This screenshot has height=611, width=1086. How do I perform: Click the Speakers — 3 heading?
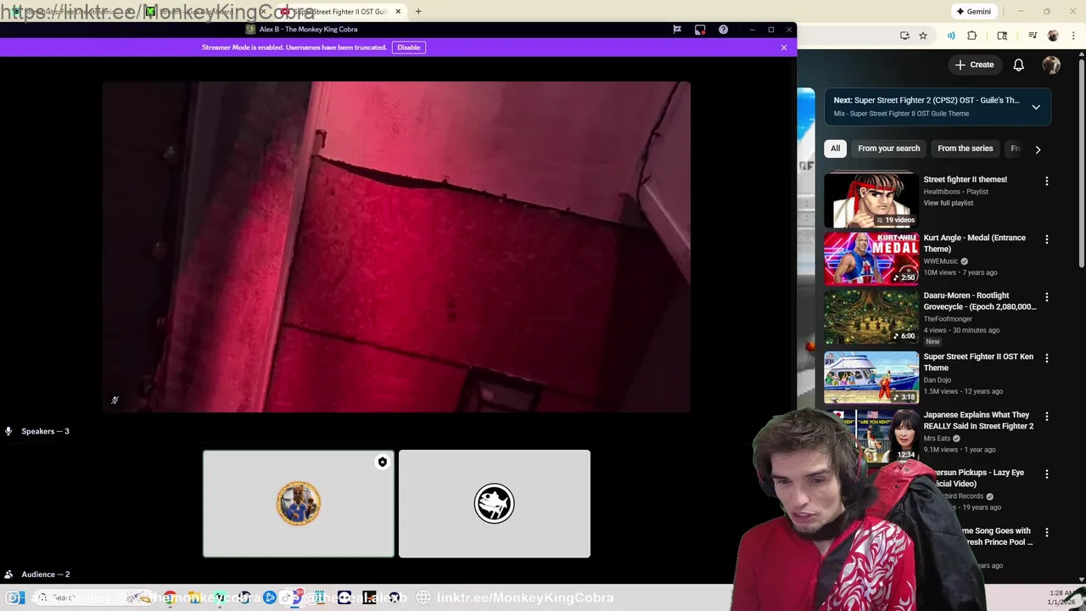(45, 431)
